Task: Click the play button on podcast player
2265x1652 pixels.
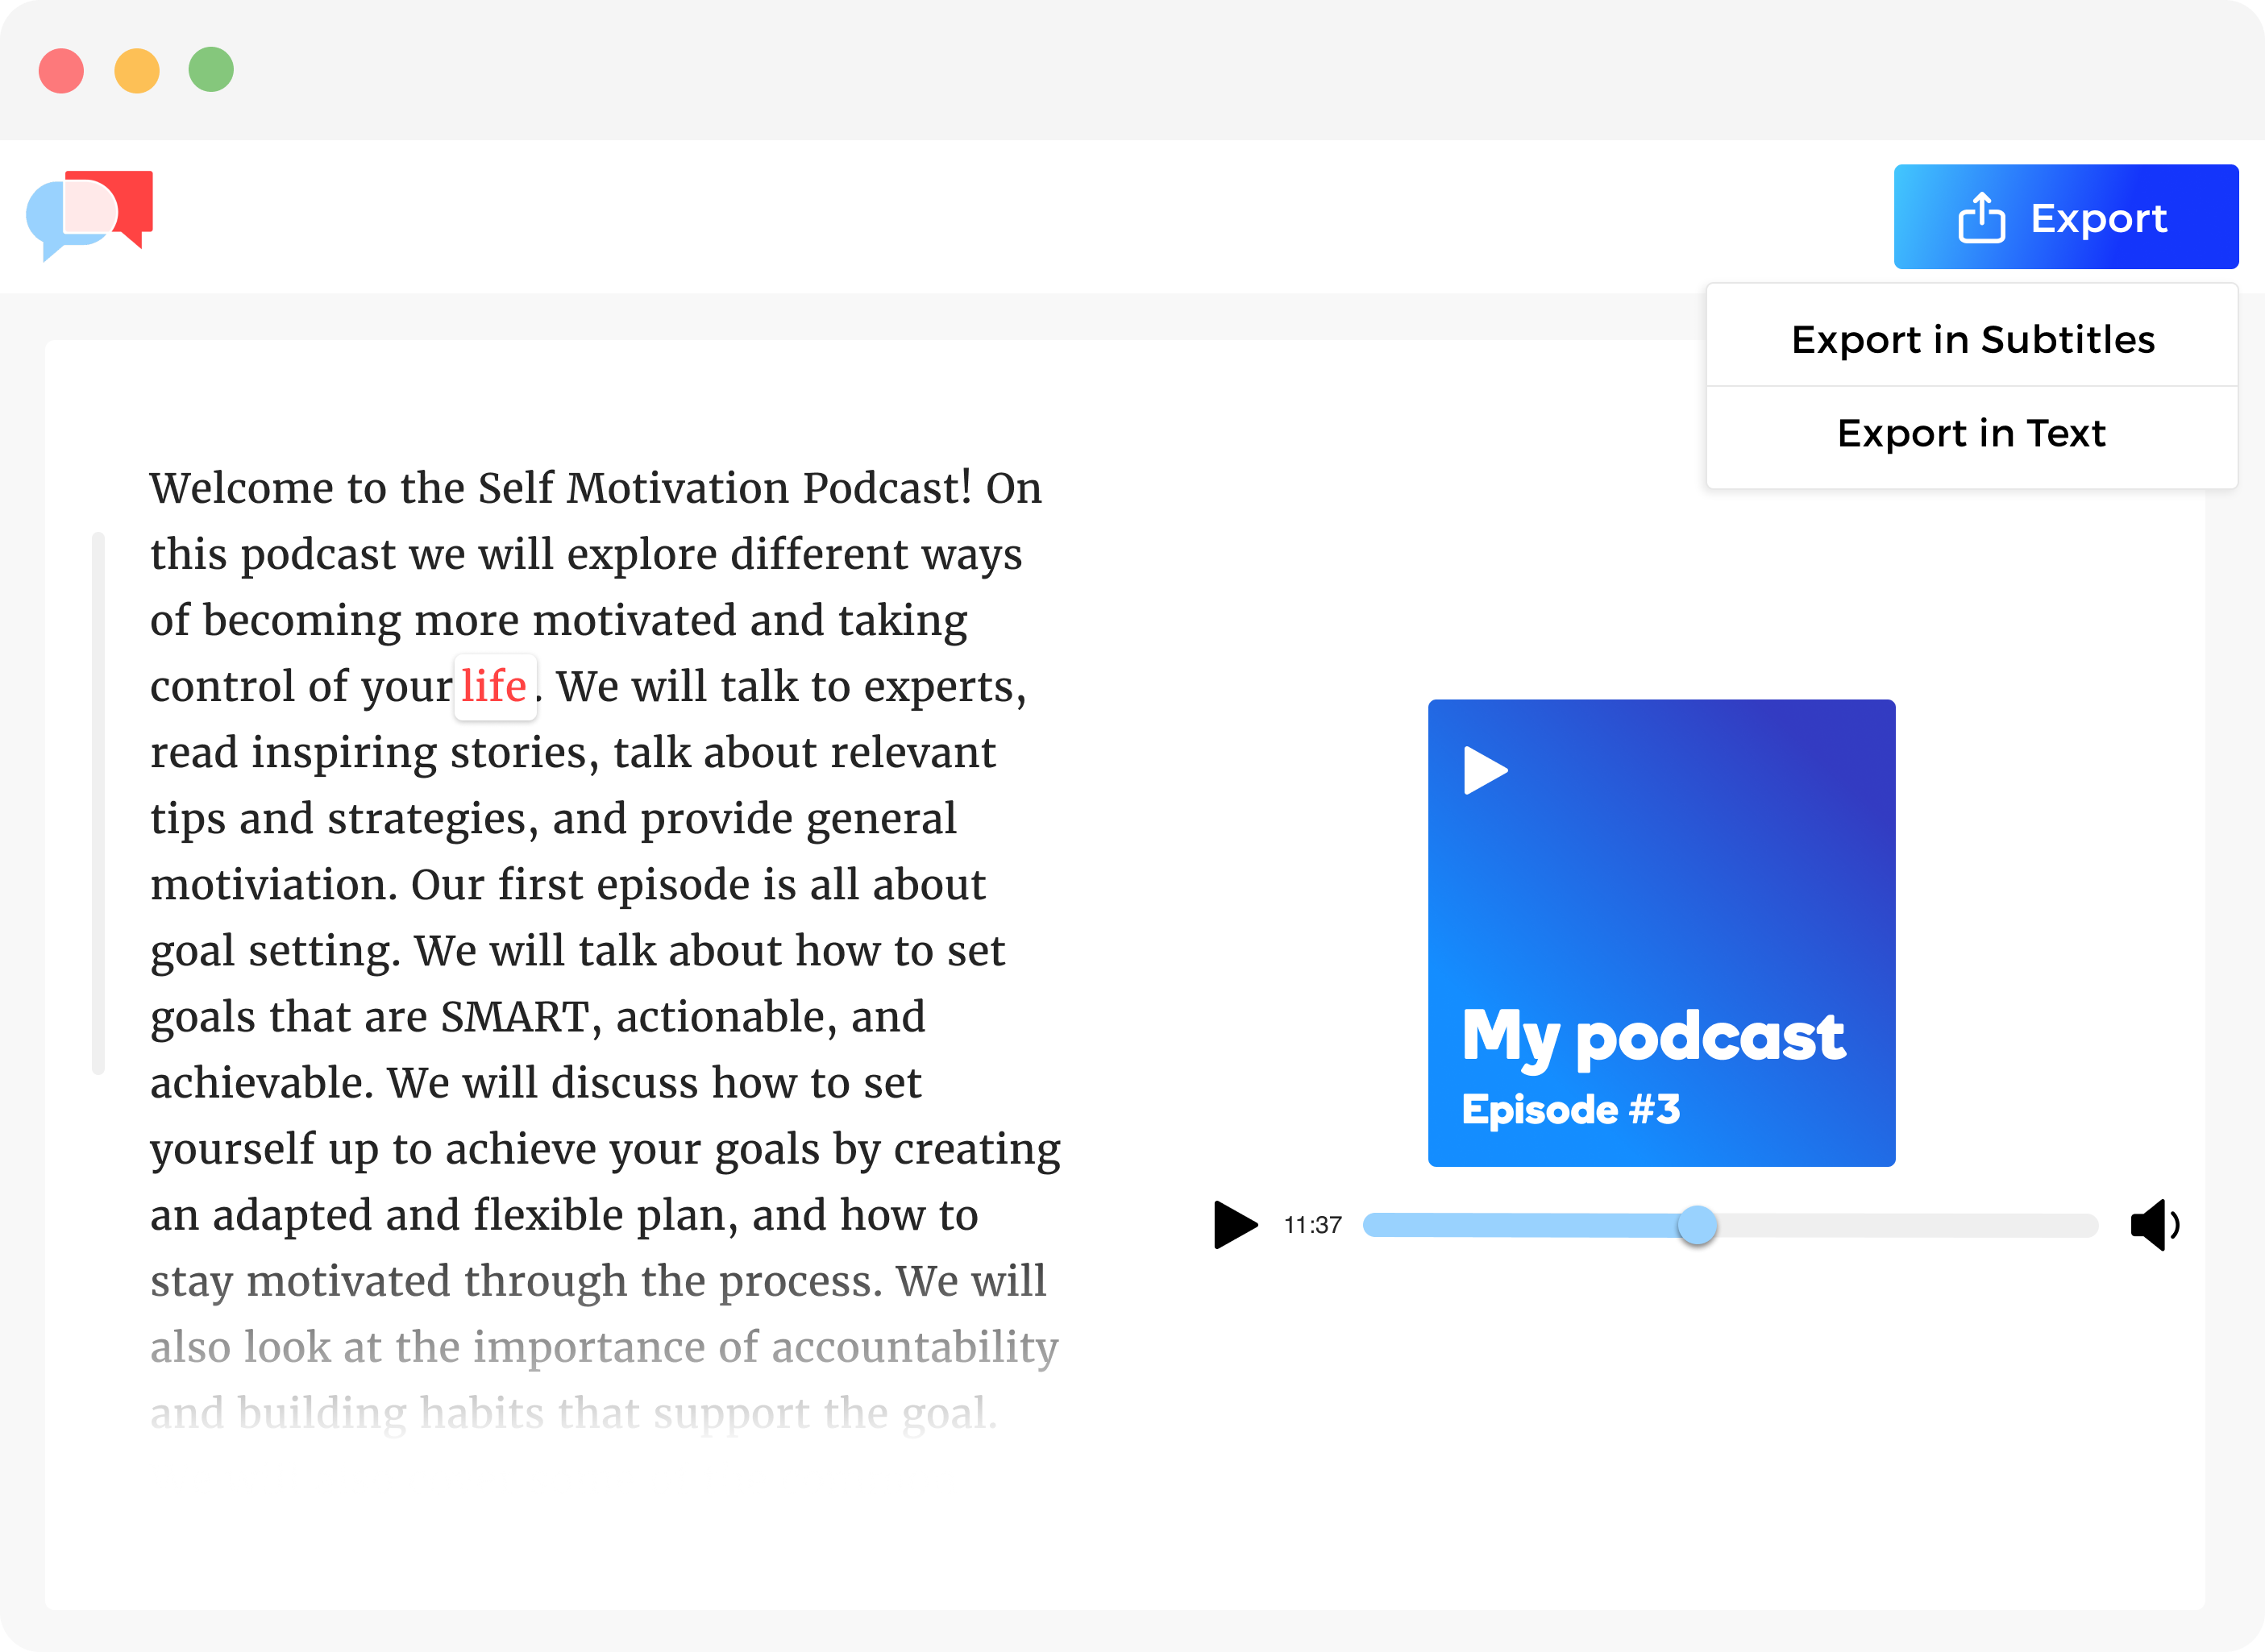Action: coord(1229,1225)
